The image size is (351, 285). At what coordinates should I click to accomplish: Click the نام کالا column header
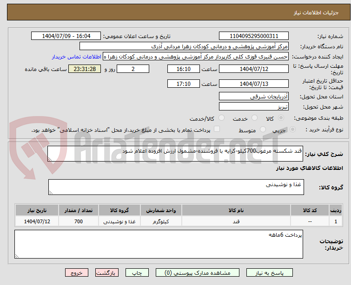point(236,210)
